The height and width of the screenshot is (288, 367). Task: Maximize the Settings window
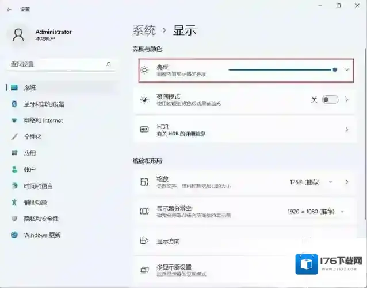click(x=338, y=6)
